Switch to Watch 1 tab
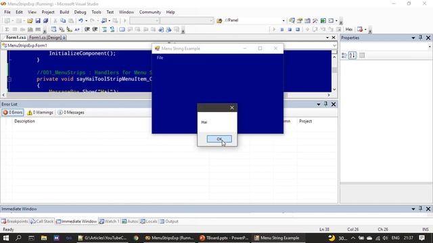Image resolution: width=433 pixels, height=243 pixels. pyautogui.click(x=110, y=221)
